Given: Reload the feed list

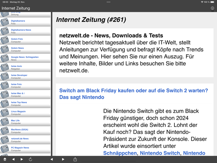Looking at the screenshot, I should (30, 159).
